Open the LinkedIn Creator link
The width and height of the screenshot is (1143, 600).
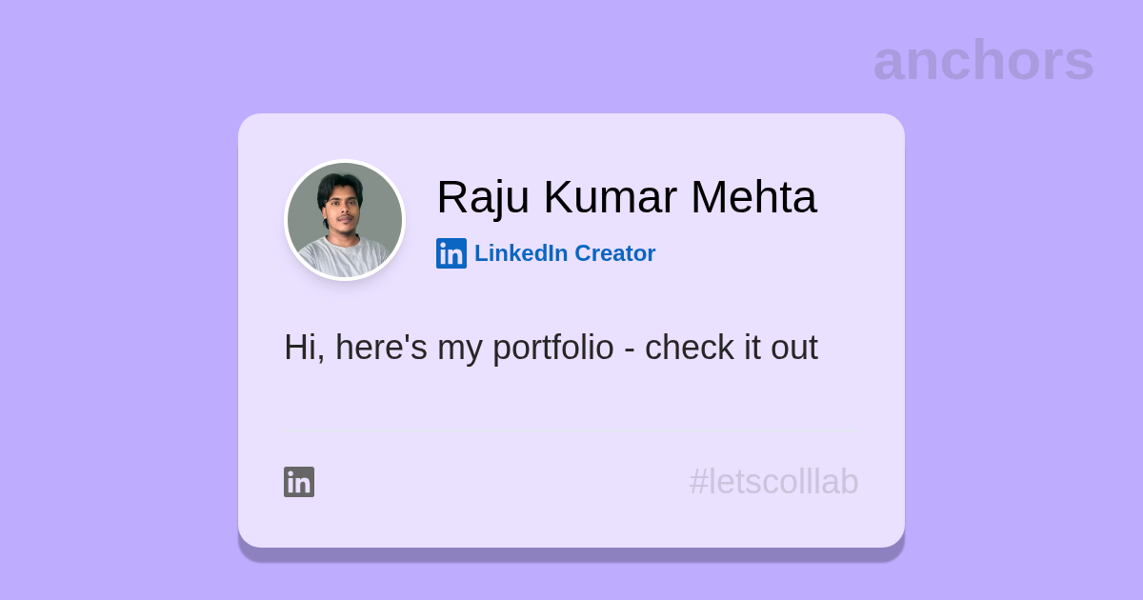click(x=564, y=253)
